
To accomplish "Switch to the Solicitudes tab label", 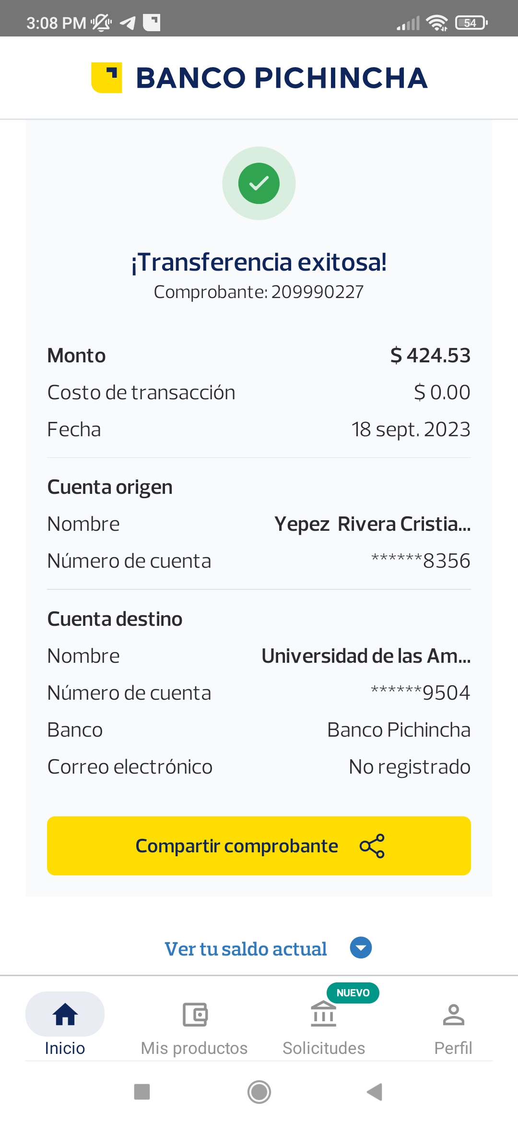I will (324, 1048).
